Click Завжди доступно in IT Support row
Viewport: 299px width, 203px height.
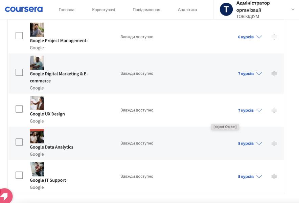[137, 177]
